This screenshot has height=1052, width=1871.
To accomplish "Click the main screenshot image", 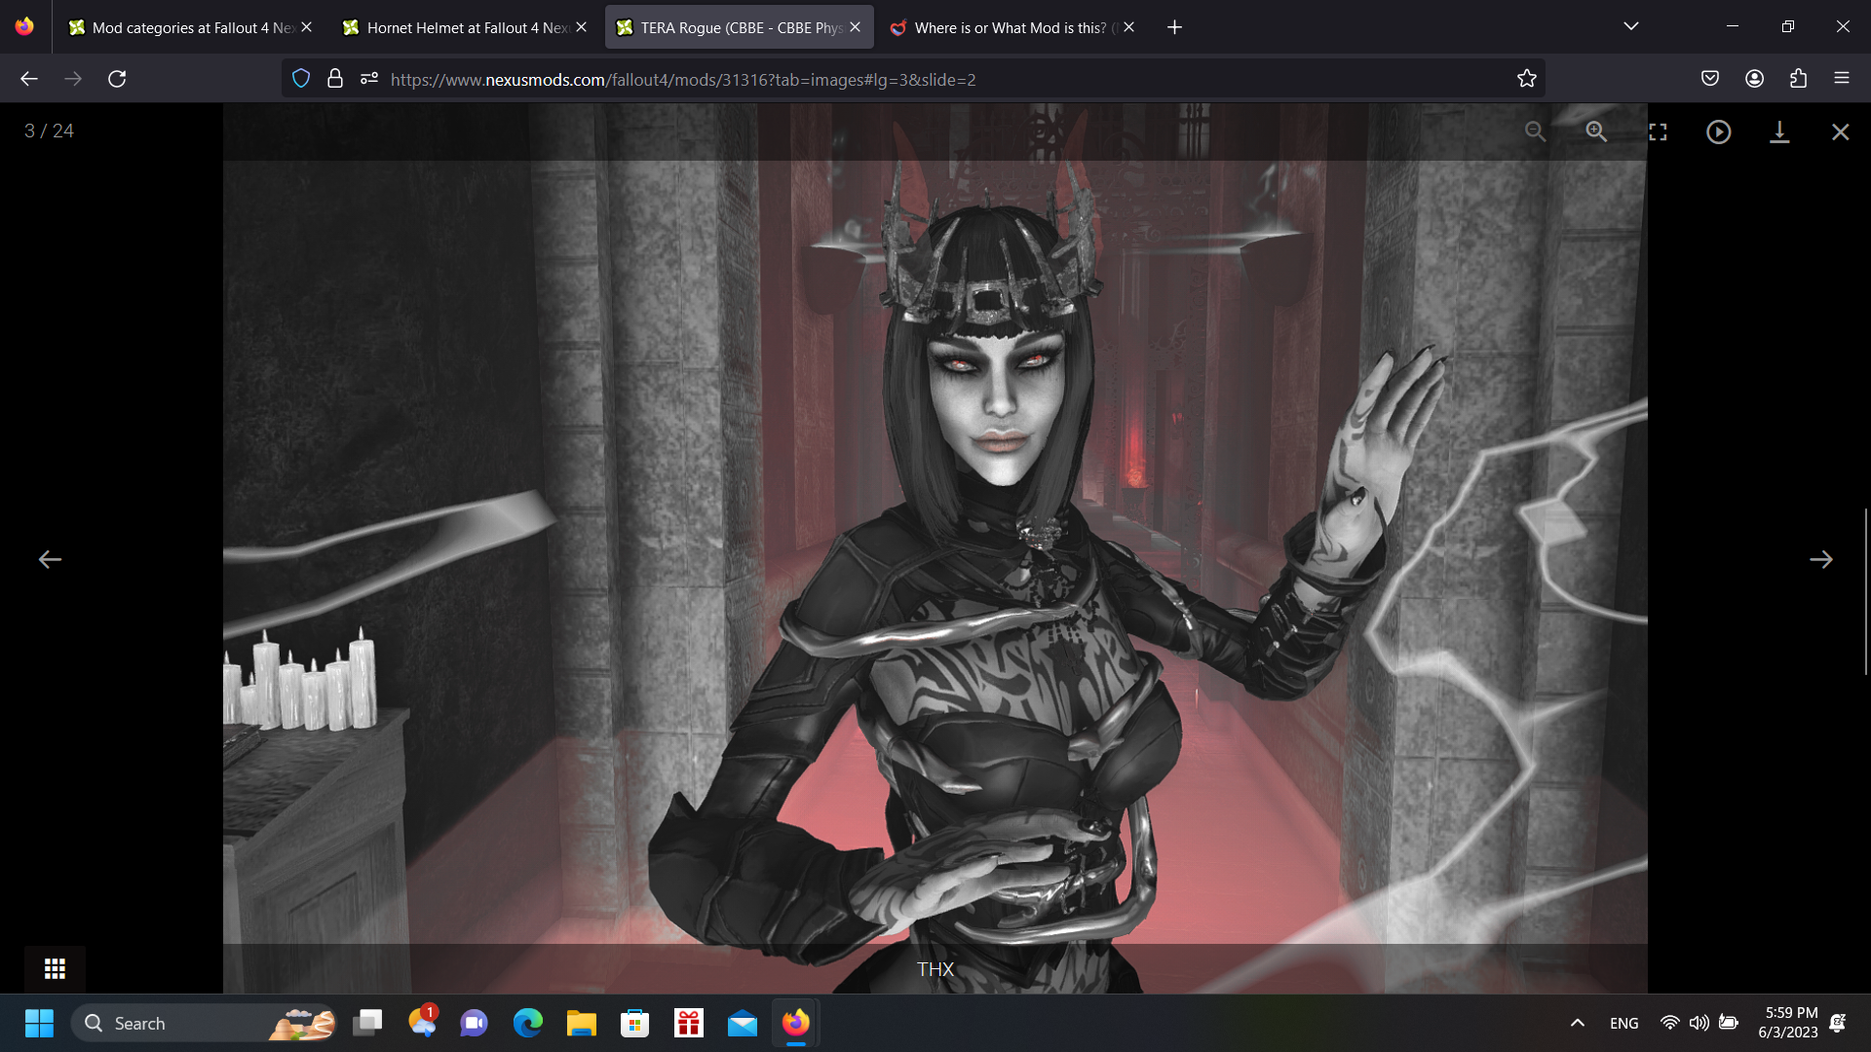I will click(935, 548).
